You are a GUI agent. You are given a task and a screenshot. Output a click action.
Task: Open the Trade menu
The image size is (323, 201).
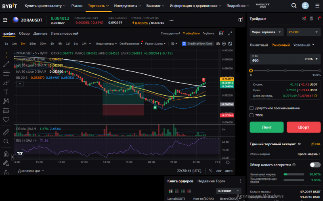pyautogui.click(x=98, y=6)
